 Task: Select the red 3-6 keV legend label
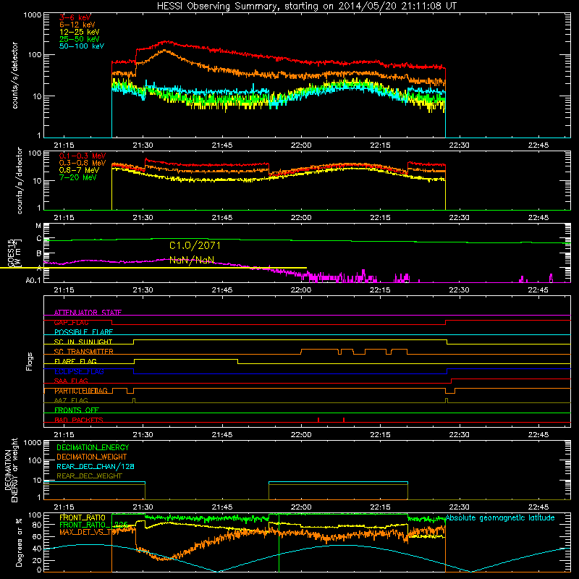click(75, 17)
